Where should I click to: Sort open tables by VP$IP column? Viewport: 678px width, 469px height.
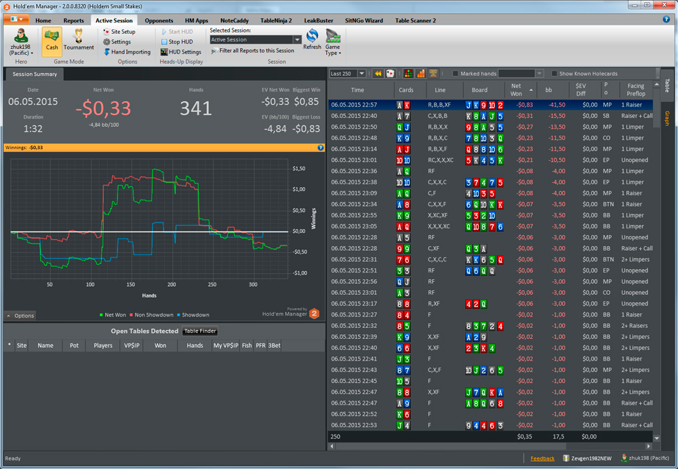coord(132,346)
